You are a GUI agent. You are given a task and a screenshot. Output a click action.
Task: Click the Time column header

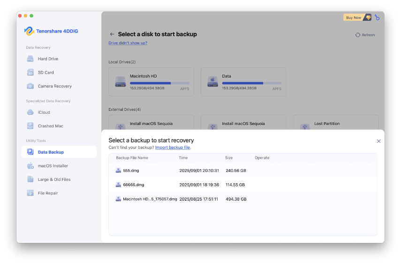183,157
